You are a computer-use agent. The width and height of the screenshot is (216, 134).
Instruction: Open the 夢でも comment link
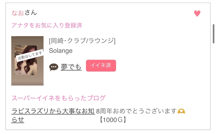[x=71, y=67]
